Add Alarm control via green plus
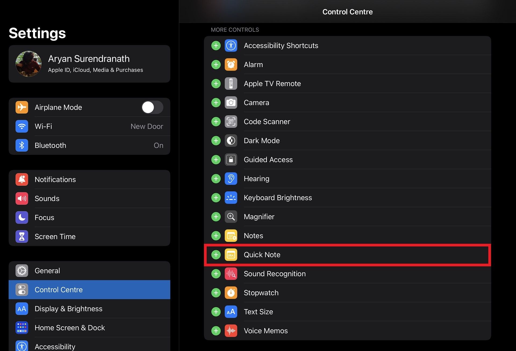This screenshot has width=516, height=351. (216, 65)
